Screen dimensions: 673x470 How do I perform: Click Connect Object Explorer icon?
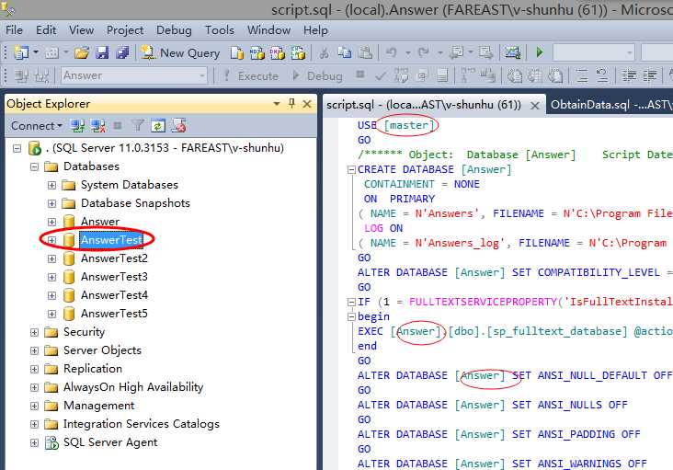tap(77, 126)
